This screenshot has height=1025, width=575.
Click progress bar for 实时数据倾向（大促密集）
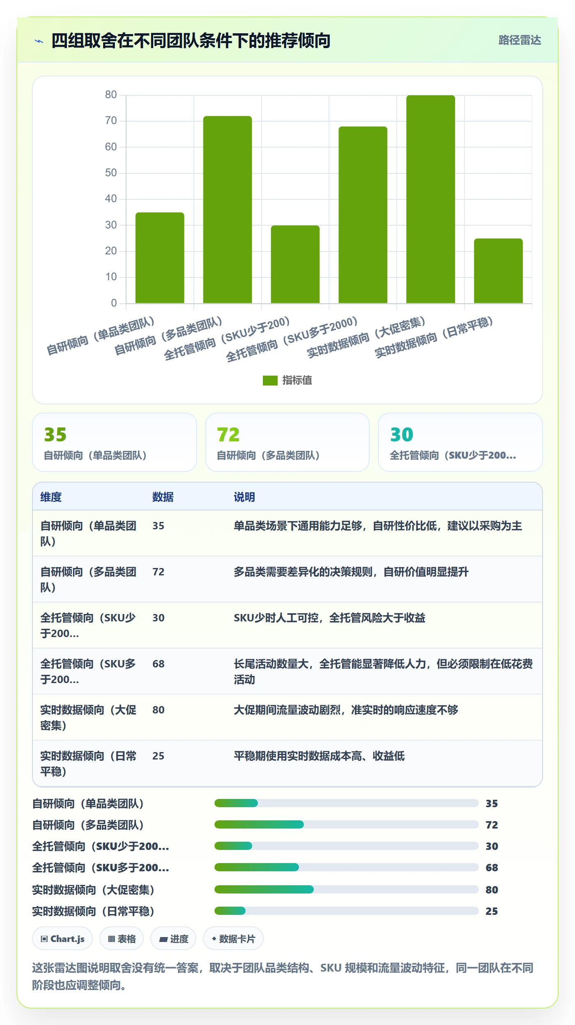(x=346, y=889)
